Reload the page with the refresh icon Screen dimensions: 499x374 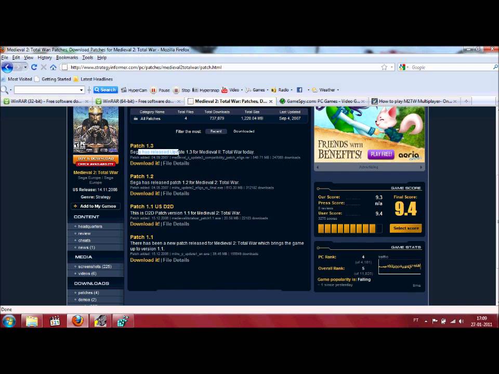click(34, 67)
